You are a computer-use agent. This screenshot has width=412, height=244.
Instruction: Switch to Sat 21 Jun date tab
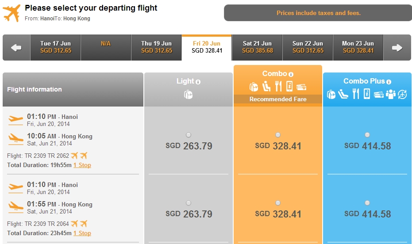click(x=257, y=47)
